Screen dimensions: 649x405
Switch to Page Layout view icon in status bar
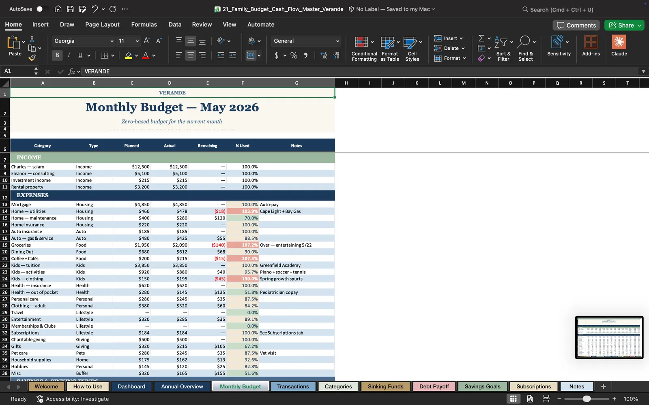coord(530,399)
